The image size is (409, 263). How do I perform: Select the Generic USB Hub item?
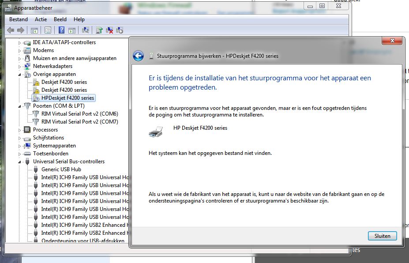click(x=61, y=169)
